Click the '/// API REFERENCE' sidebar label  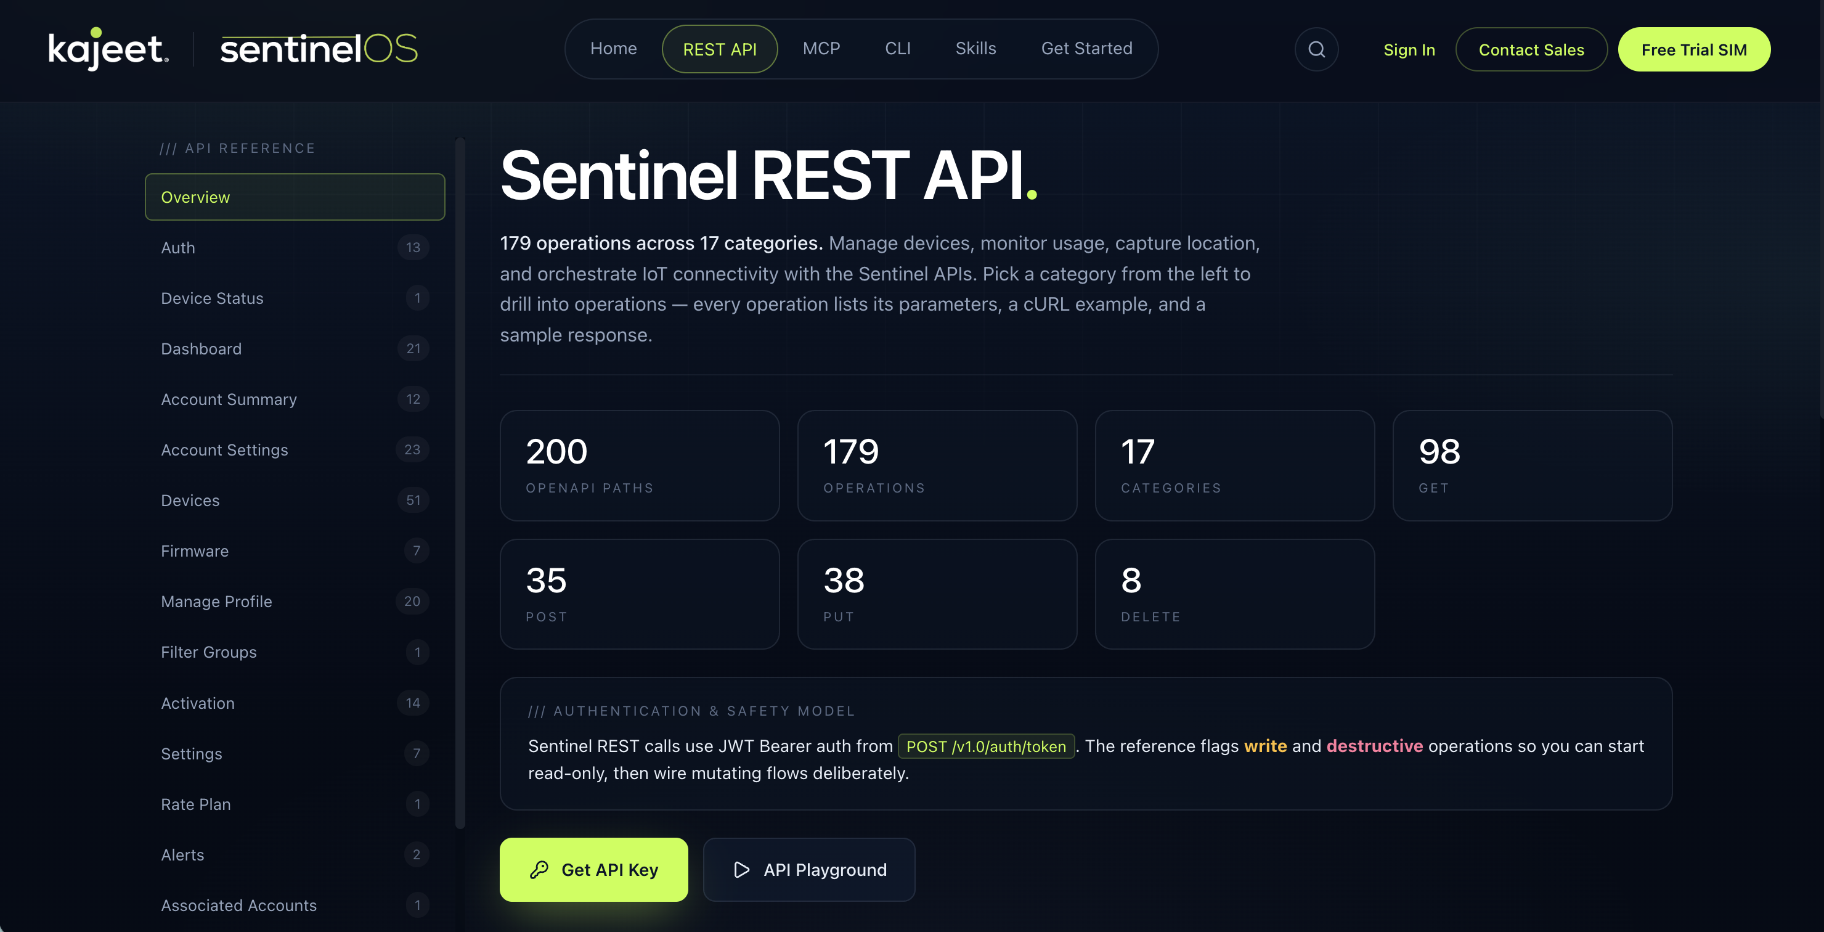[x=237, y=148]
